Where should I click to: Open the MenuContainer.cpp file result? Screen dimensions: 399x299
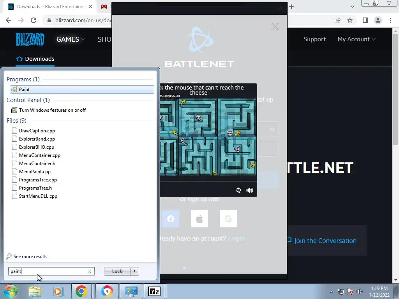39,155
